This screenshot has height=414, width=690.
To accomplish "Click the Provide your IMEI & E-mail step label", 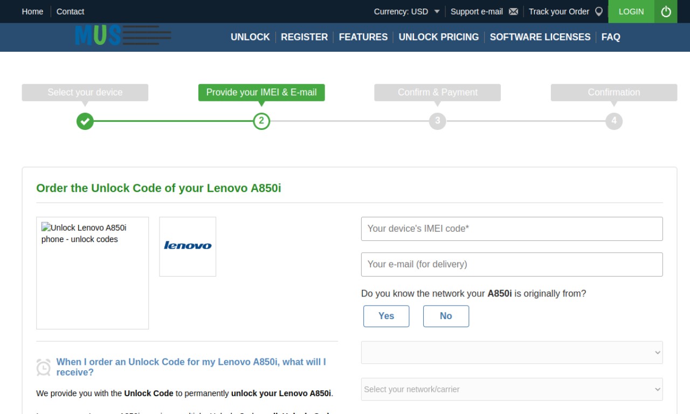I will (261, 92).
